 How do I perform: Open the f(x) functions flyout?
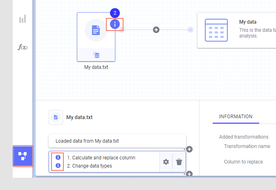[22, 47]
